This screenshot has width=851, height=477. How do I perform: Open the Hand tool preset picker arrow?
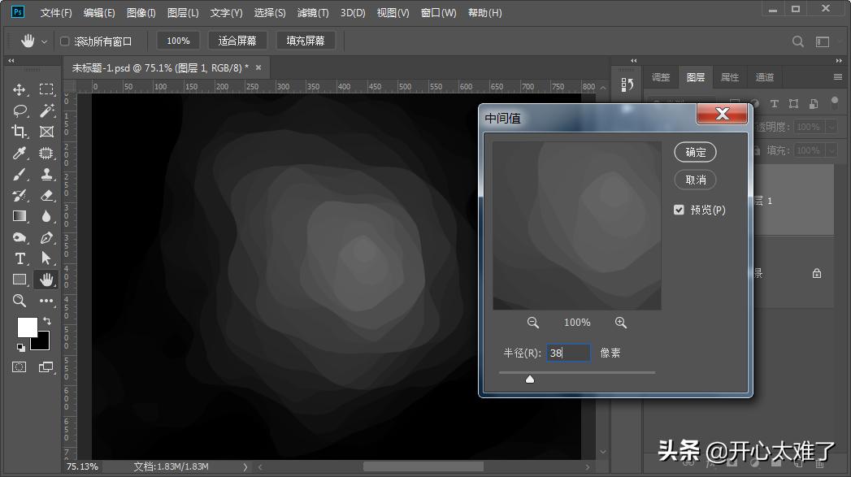tap(44, 41)
